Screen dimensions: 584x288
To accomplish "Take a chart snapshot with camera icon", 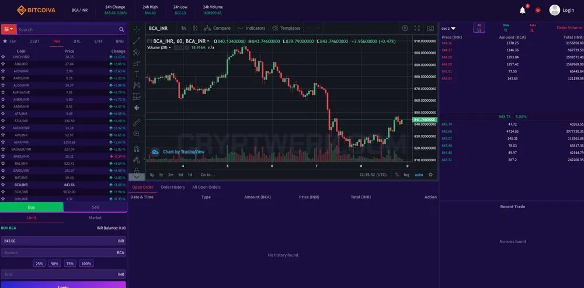I will pyautogui.click(x=430, y=28).
